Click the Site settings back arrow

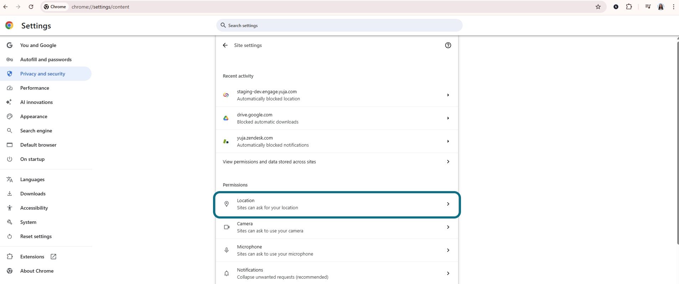coord(225,45)
